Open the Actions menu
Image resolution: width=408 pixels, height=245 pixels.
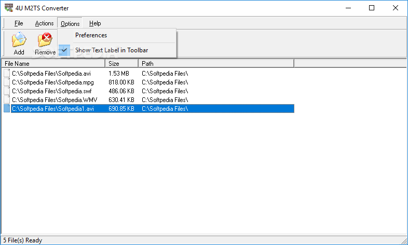pyautogui.click(x=44, y=23)
